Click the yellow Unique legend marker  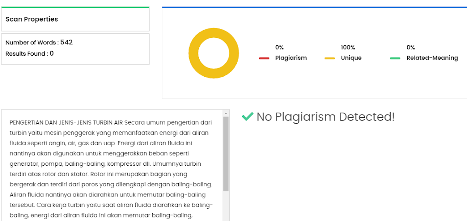[x=330, y=58]
